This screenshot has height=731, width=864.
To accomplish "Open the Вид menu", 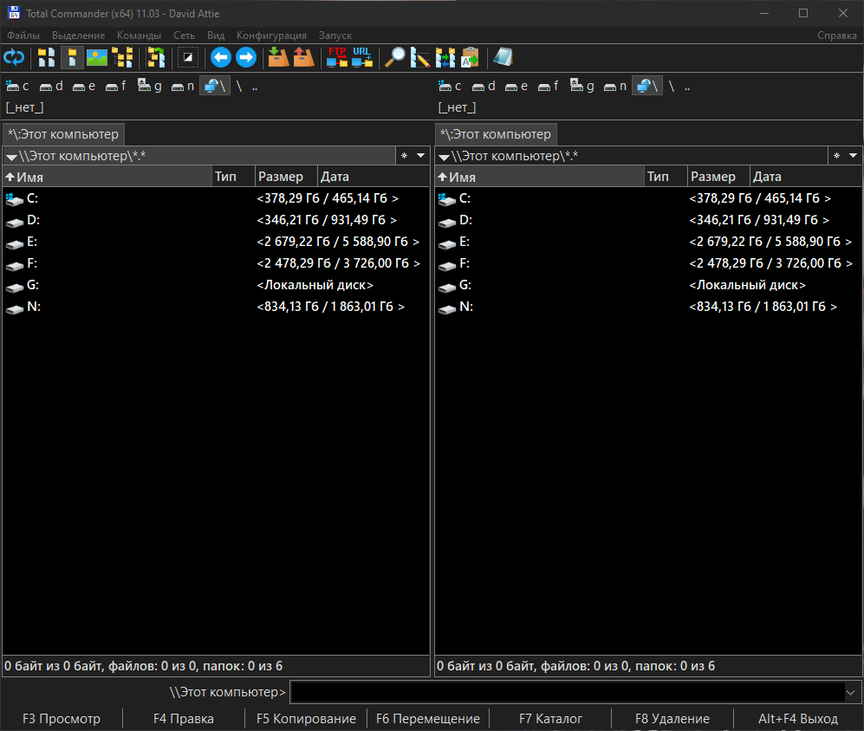I will coord(216,36).
